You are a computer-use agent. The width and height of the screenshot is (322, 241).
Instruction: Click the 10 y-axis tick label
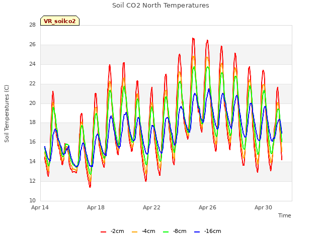click(32, 200)
